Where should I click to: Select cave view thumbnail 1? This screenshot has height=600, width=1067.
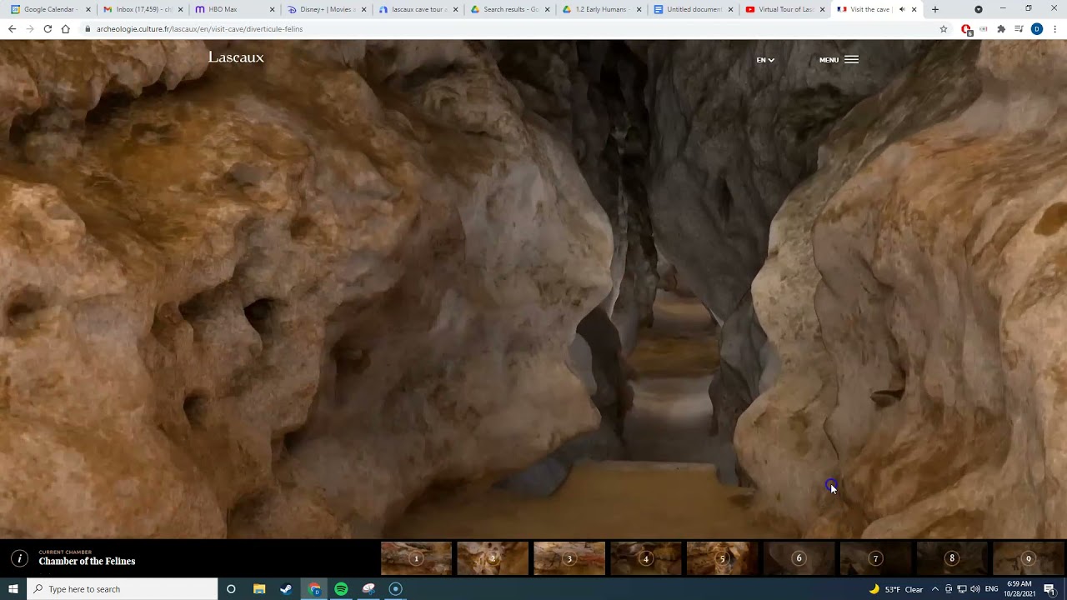pos(416,558)
